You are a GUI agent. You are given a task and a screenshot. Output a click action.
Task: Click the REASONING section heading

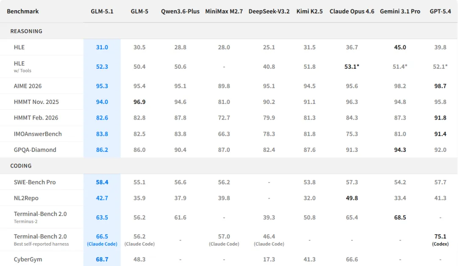coord(26,31)
